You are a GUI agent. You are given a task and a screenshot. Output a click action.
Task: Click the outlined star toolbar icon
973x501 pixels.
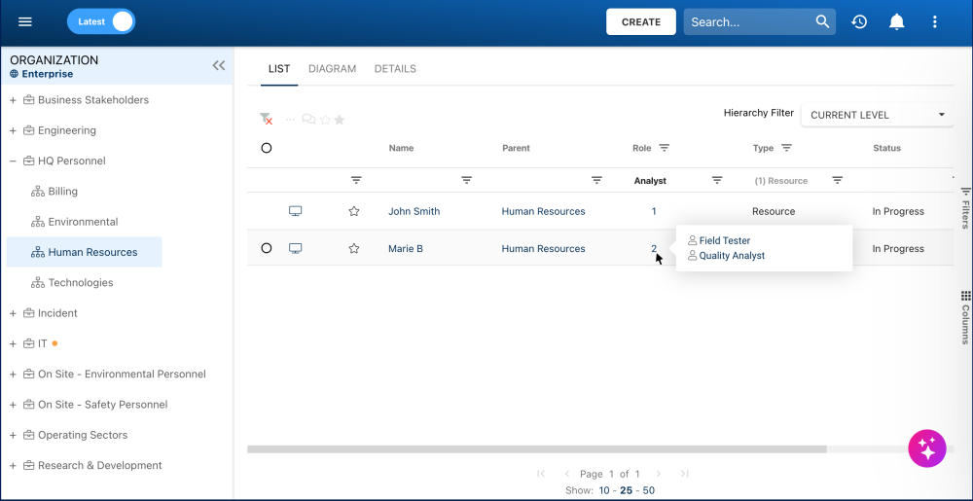pos(325,120)
